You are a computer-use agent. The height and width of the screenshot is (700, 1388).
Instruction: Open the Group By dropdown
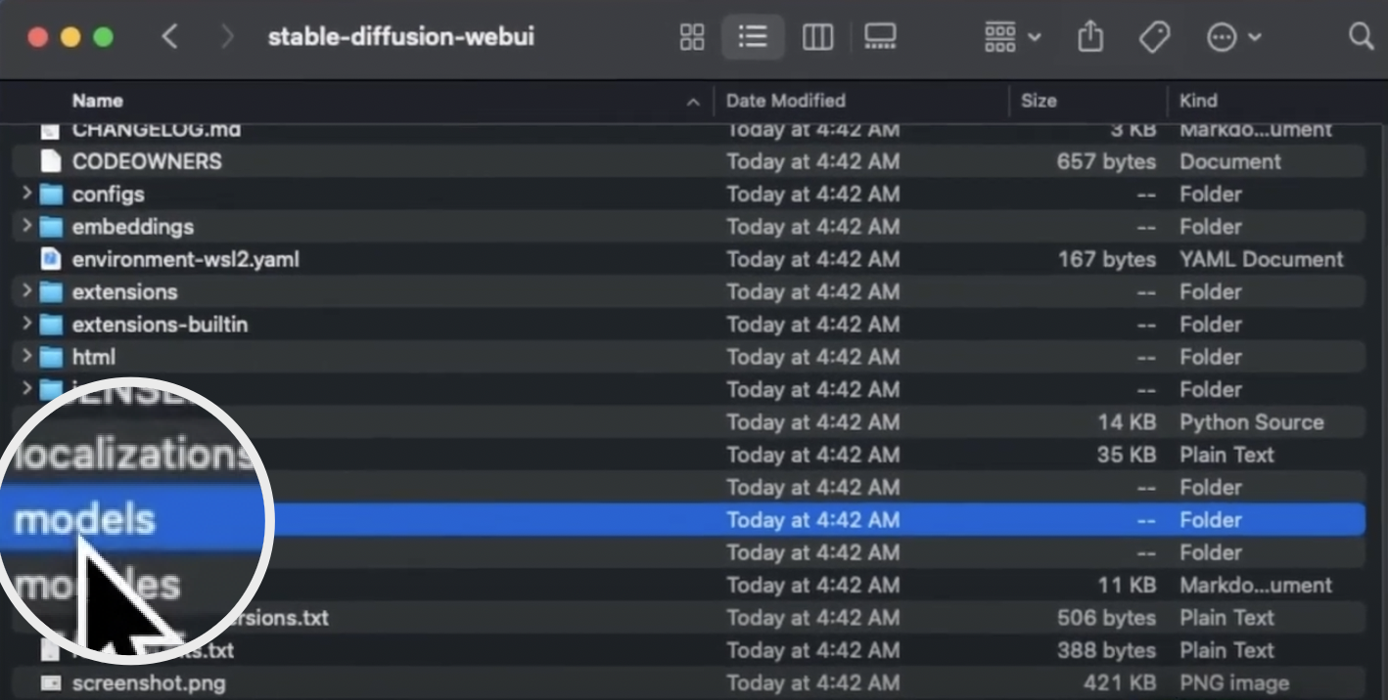click(1011, 38)
